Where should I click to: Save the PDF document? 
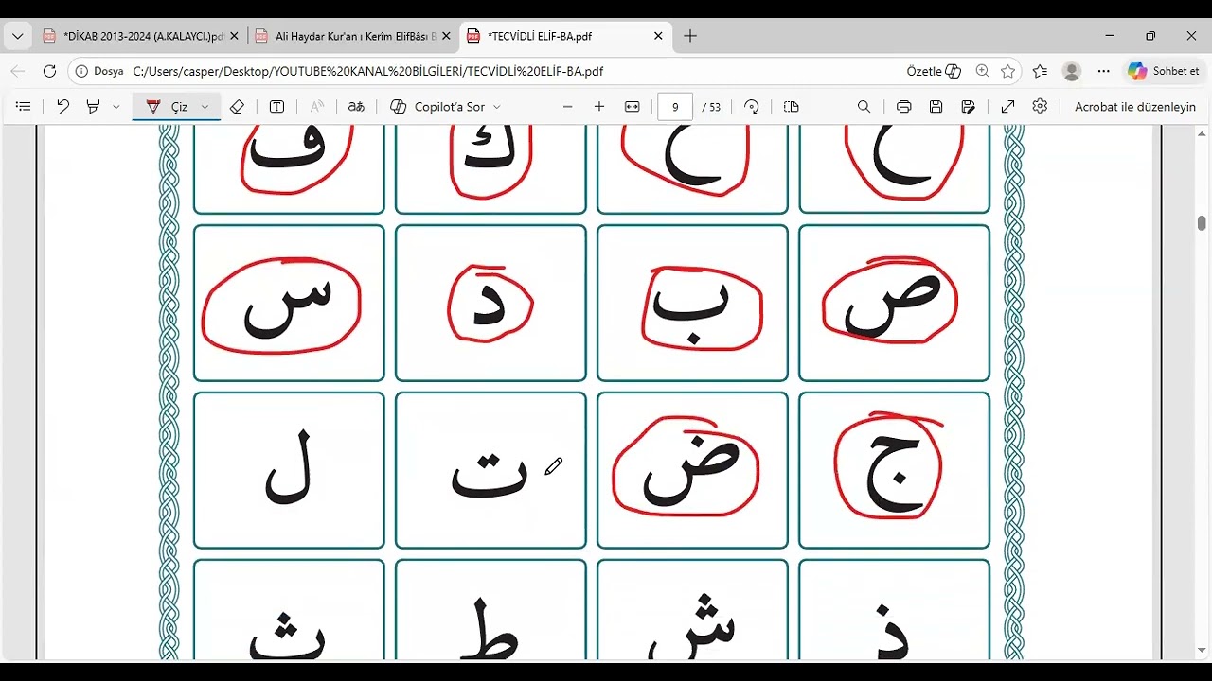(x=936, y=107)
